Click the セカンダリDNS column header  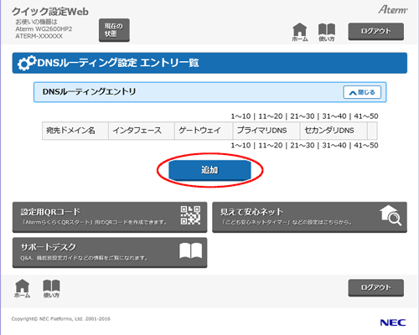(334, 131)
